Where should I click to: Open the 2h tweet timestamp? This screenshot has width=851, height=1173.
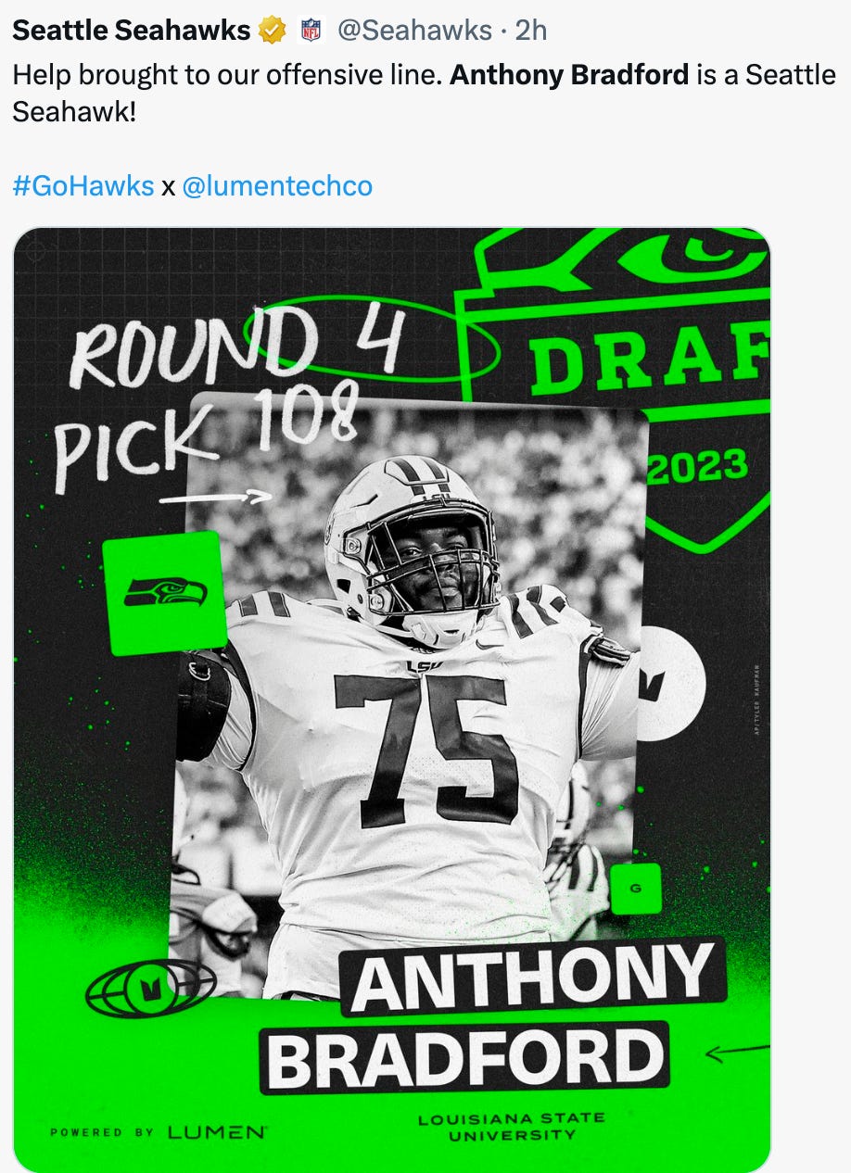pos(531,31)
